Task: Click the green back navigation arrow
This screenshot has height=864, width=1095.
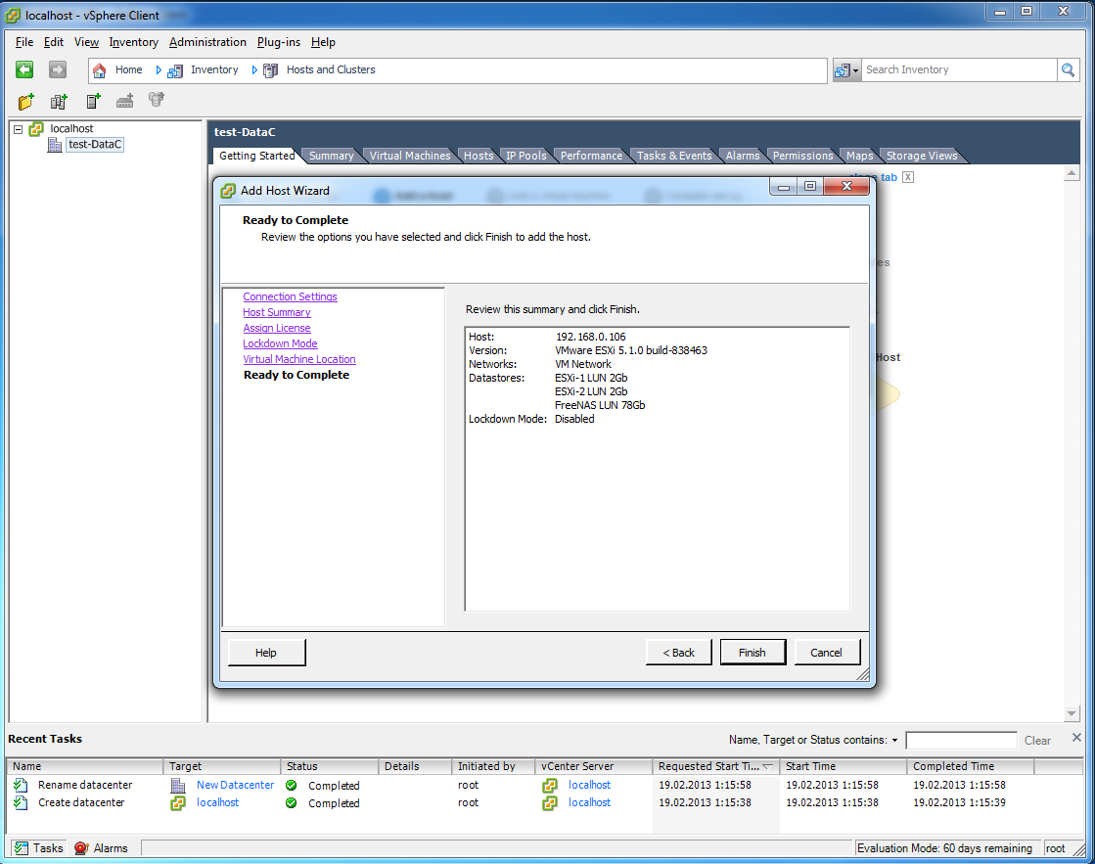Action: [x=24, y=69]
